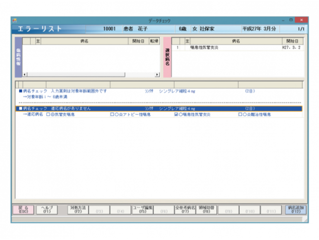Screen dimensions: 319x240
Task: Click the disabled (F4) button
Action: [120, 210]
